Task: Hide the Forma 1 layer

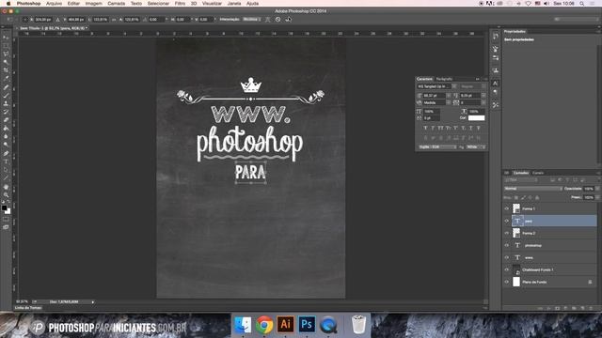Action: (506, 208)
